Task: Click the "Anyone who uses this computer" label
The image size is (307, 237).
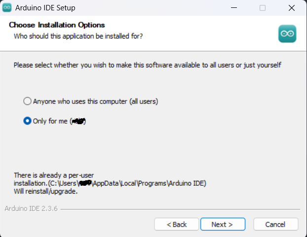Action: tap(95, 101)
